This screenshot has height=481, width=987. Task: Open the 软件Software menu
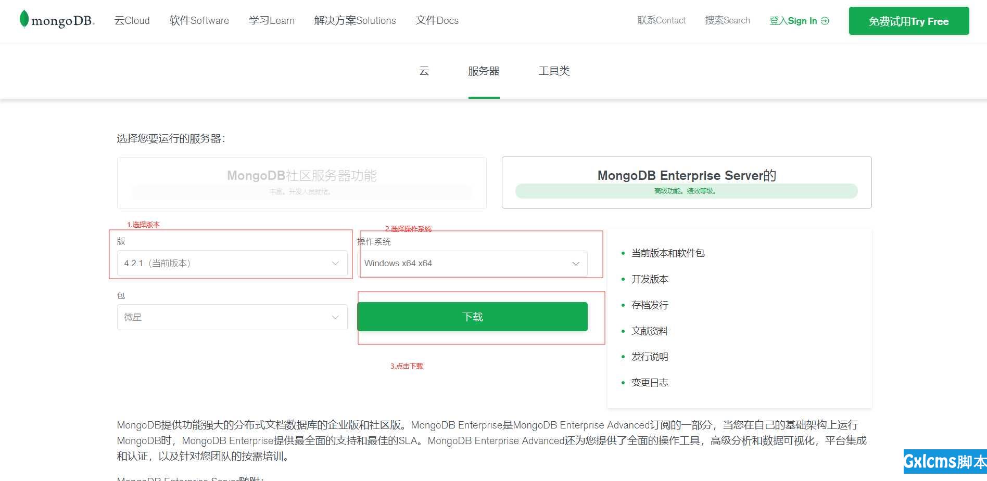click(199, 21)
